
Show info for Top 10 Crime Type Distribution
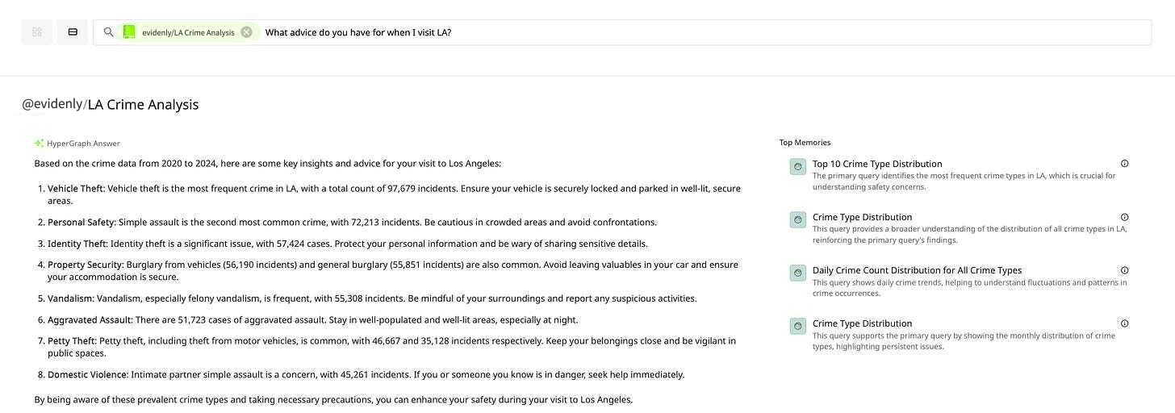tap(1124, 163)
